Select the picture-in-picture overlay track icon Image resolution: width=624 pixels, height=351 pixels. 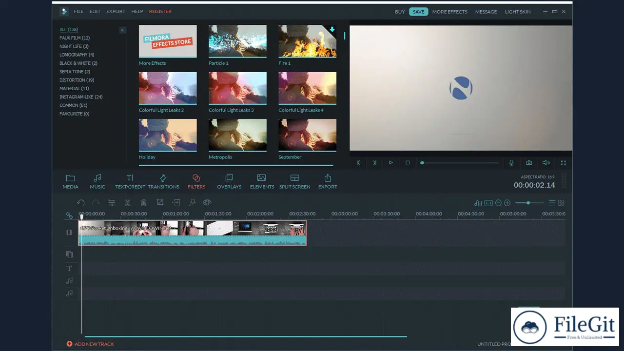tap(69, 254)
